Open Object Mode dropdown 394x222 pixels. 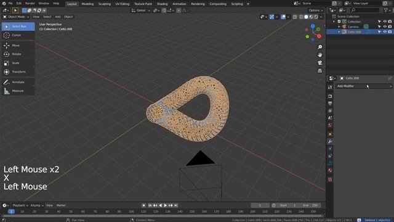click(16, 17)
